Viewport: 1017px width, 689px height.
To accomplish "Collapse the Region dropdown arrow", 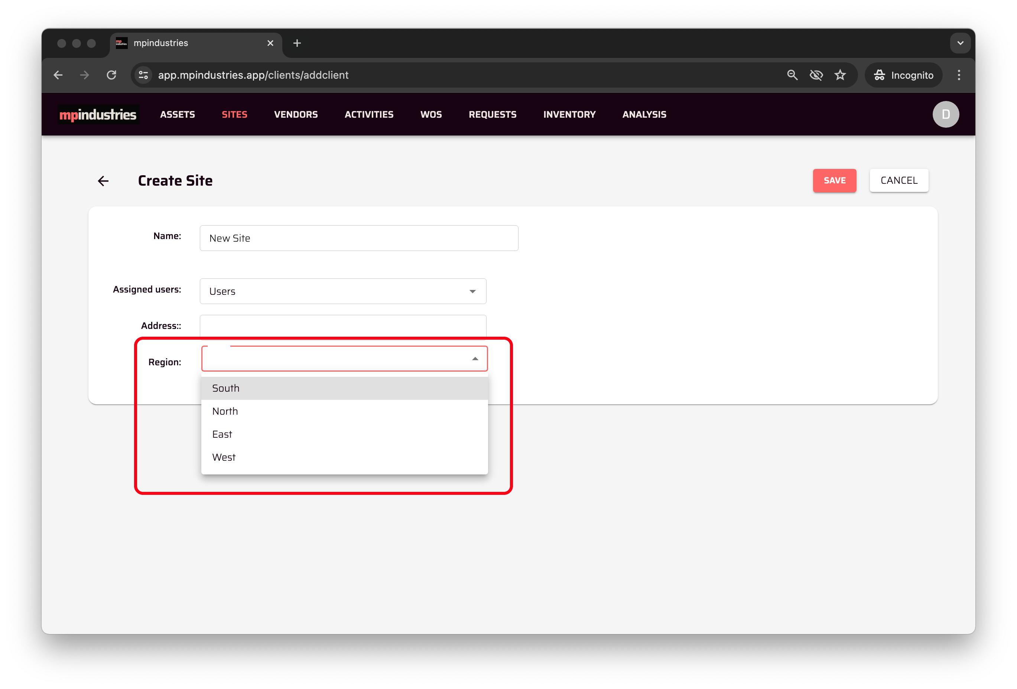I will pyautogui.click(x=475, y=359).
